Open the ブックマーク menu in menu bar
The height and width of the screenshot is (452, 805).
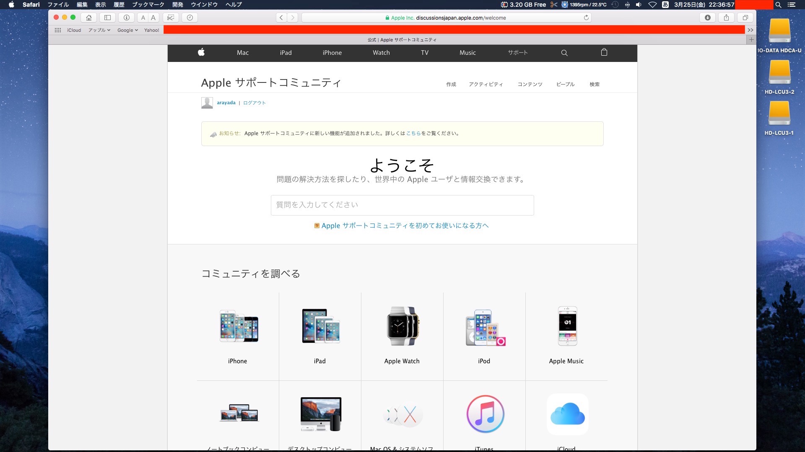pyautogui.click(x=148, y=5)
